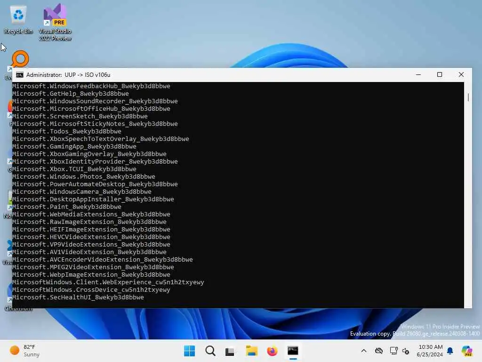Click the Administrator: UUP -> ISO title text
Image resolution: width=482 pixels, height=362 pixels.
(x=68, y=75)
